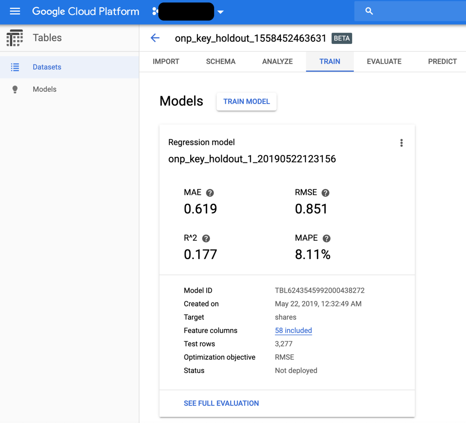466x423 pixels.
Task: Click SEE FULL EVALUATION link
Action: click(x=221, y=403)
